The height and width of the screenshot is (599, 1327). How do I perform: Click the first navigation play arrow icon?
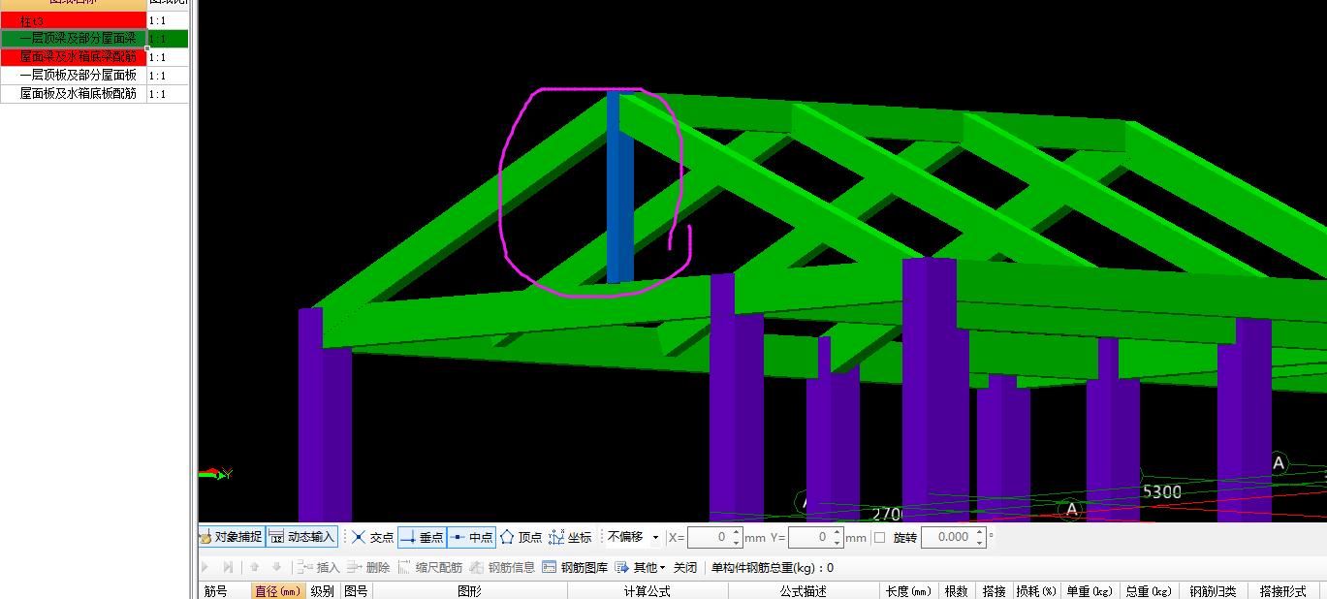click(x=205, y=568)
